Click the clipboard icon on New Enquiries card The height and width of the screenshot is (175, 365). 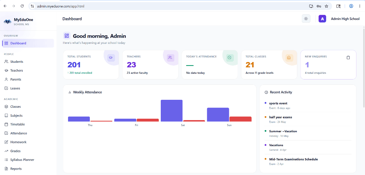pos(348,57)
